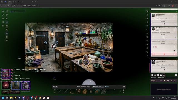178x100 pixels.
Task: Open the Compendium Packs sidebar icon
Action: (147, 48)
